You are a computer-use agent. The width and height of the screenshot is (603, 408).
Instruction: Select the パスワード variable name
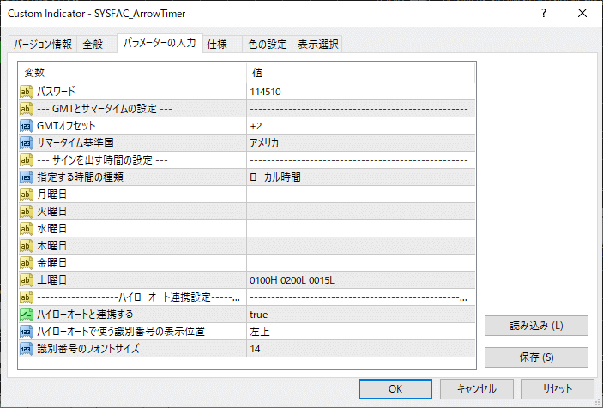[56, 92]
